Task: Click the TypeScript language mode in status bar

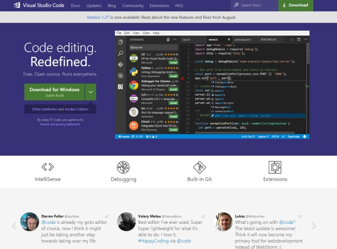Action: point(293,136)
